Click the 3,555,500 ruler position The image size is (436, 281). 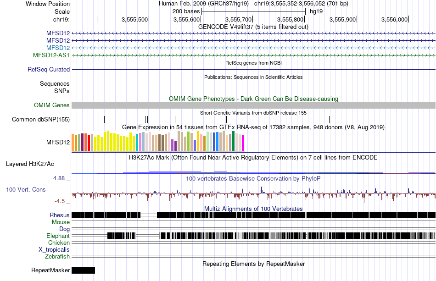coord(134,19)
